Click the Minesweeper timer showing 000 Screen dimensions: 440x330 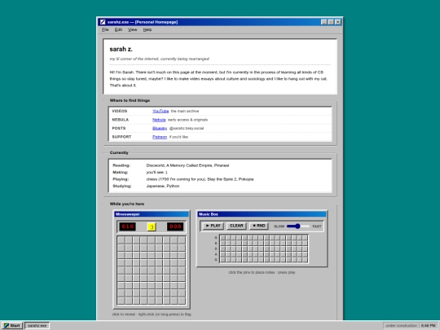pyautogui.click(x=175, y=227)
